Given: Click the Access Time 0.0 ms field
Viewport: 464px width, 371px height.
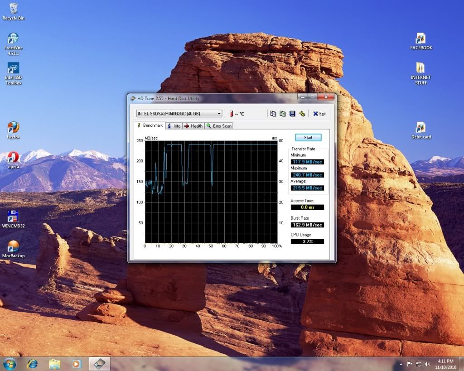Looking at the screenshot, I should coord(308,207).
